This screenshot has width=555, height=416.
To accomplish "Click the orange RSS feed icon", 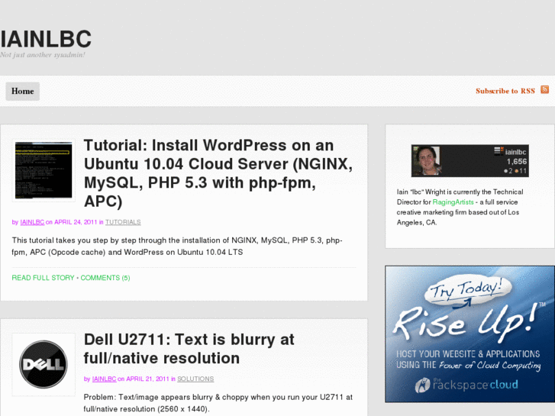I will pyautogui.click(x=544, y=89).
